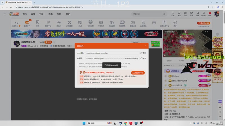Close the 推流码 dialog
225x126 pixels.
pos(145,46)
